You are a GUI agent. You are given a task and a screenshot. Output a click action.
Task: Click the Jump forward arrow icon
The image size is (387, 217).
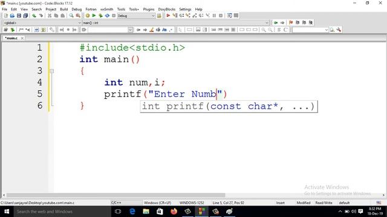[282, 23]
